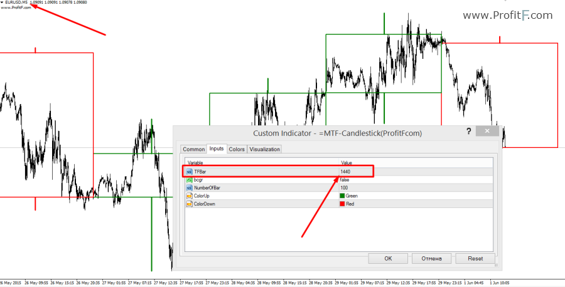Click the Red color swatch
The width and height of the screenshot is (565, 287).
click(x=342, y=204)
